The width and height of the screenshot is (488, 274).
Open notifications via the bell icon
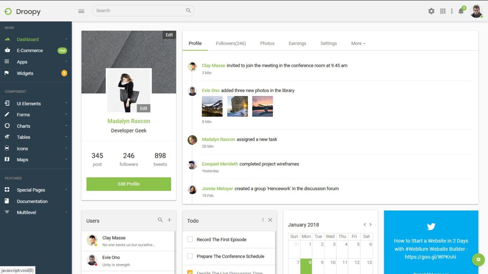pyautogui.click(x=461, y=11)
